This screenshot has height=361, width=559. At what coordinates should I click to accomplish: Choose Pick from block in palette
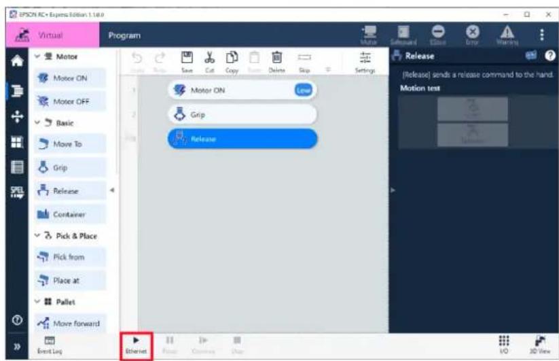[x=70, y=257]
